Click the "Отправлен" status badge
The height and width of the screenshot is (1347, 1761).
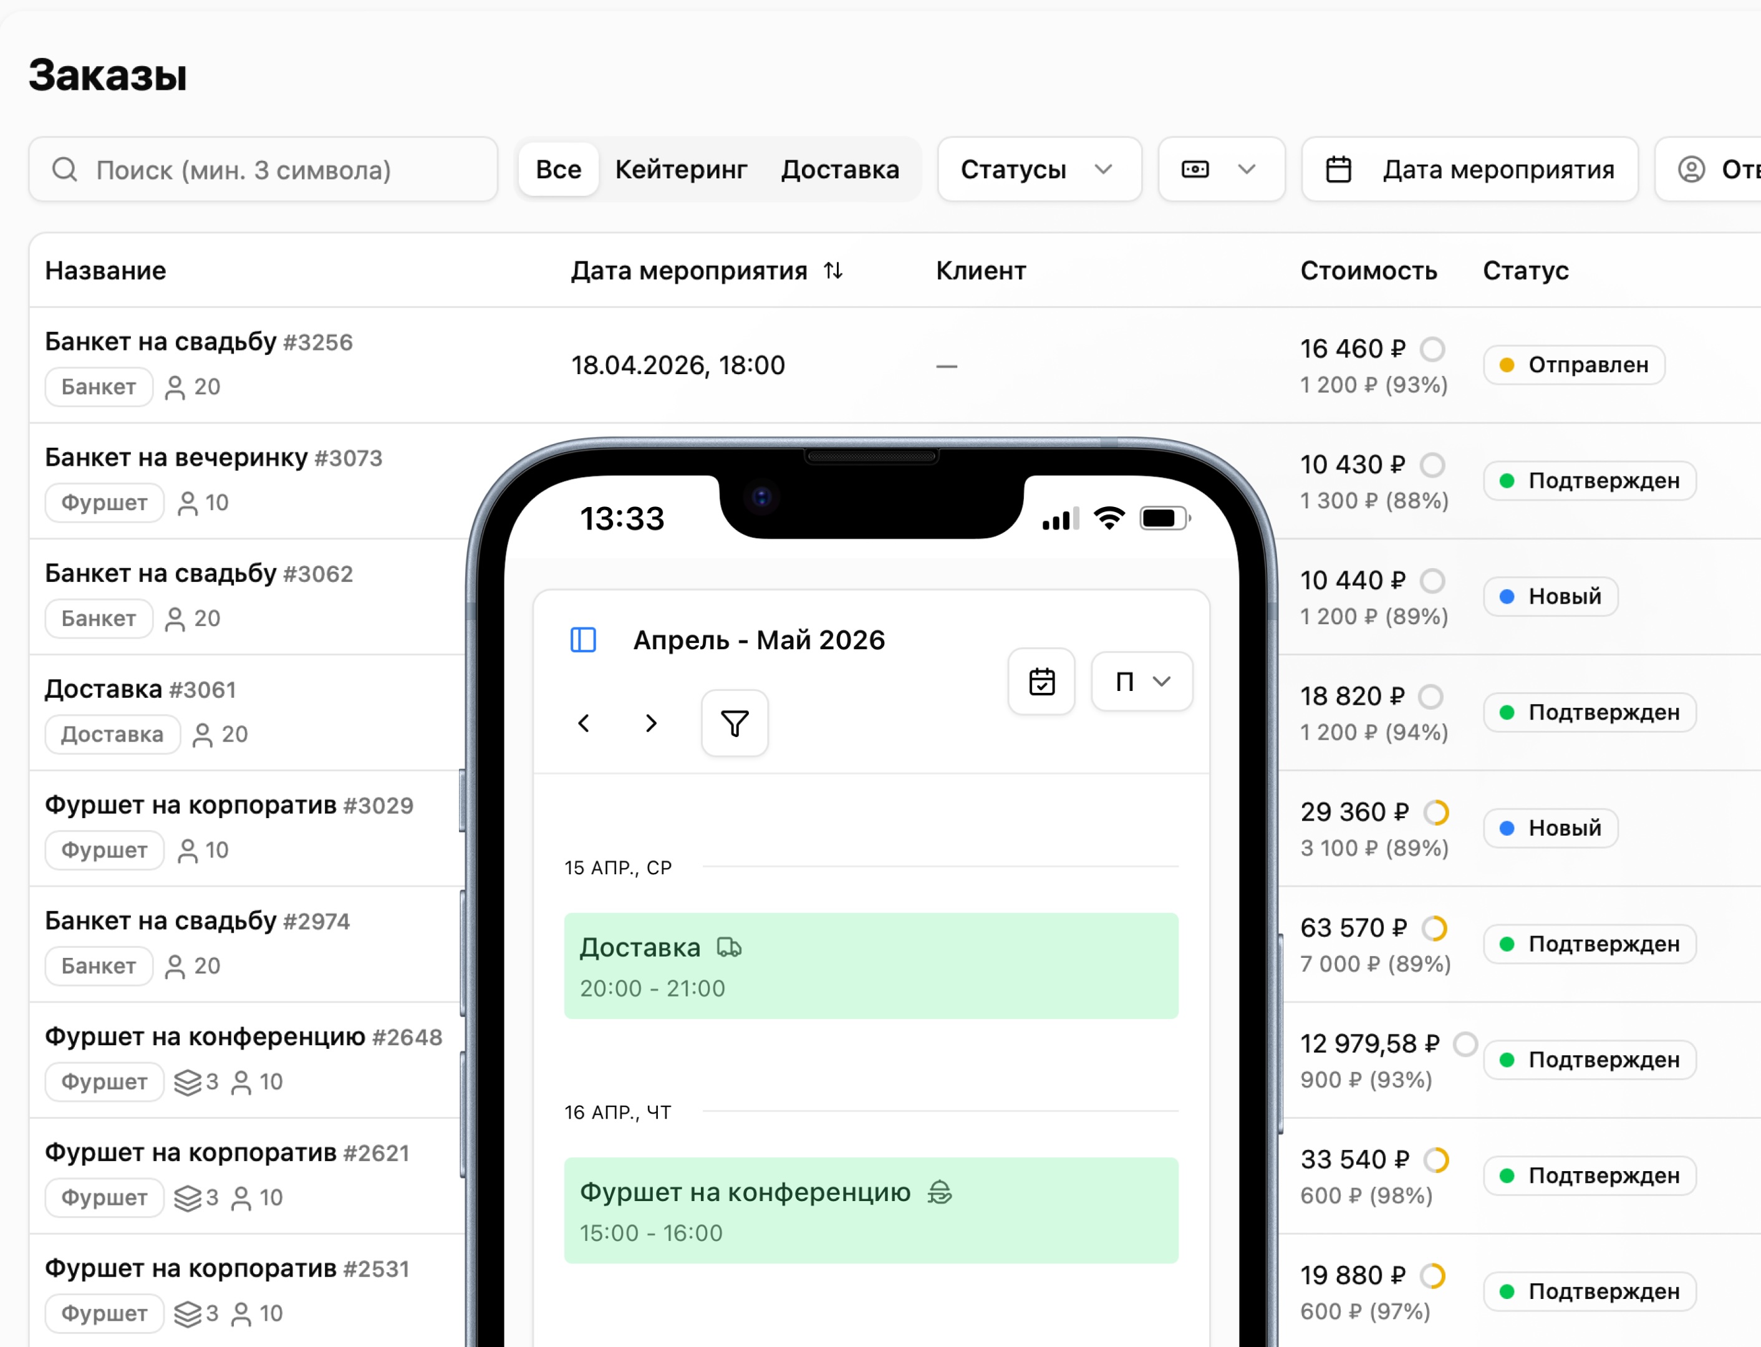tap(1575, 365)
